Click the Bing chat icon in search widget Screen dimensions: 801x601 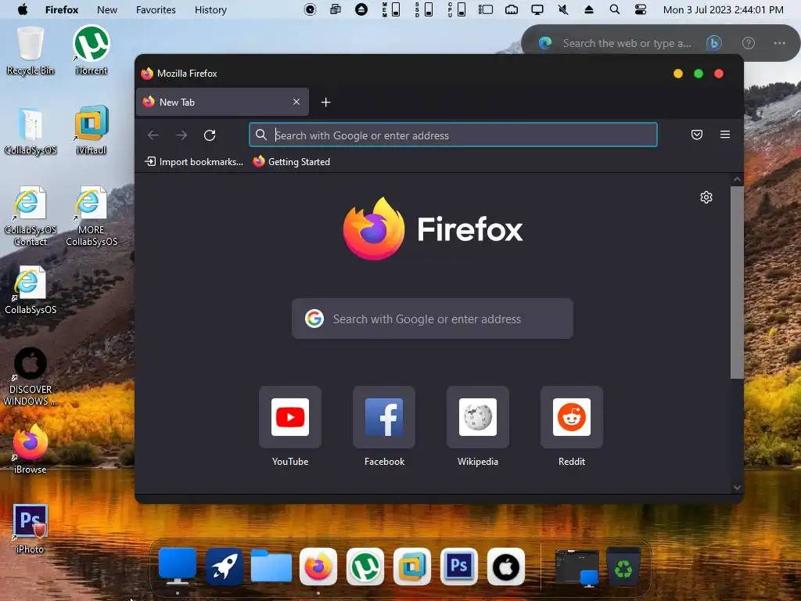coord(714,44)
